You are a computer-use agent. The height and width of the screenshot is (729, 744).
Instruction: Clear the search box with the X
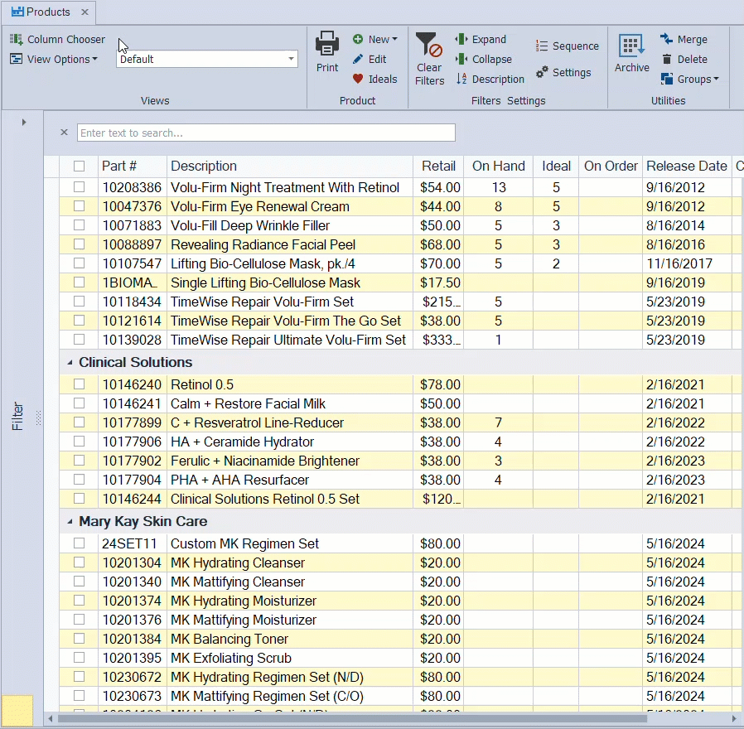click(64, 133)
